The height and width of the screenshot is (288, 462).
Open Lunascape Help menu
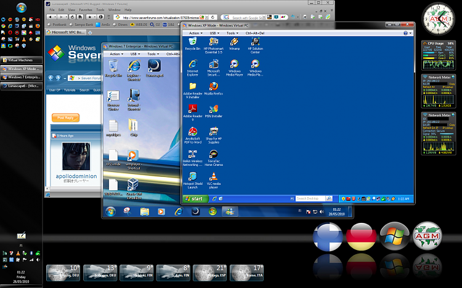click(128, 10)
